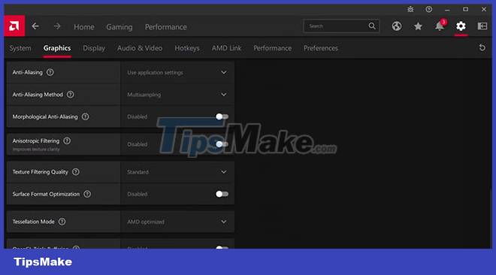Image resolution: width=496 pixels, height=275 pixels.
Task: Click the AMD logo icon
Action: [14, 26]
